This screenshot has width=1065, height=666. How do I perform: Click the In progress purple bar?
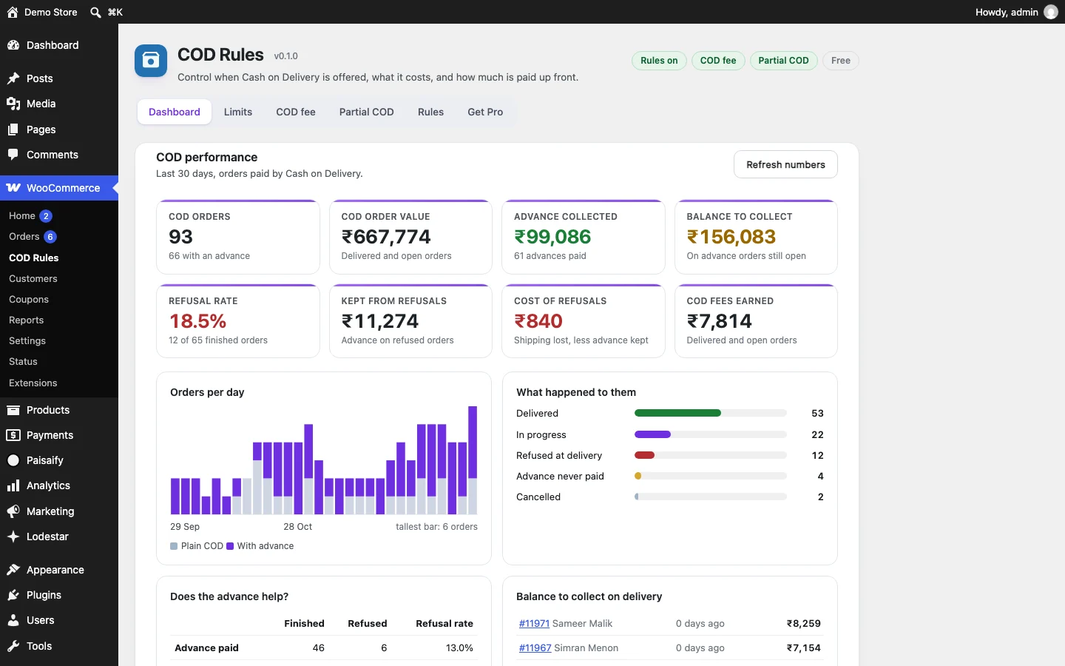[x=652, y=434]
